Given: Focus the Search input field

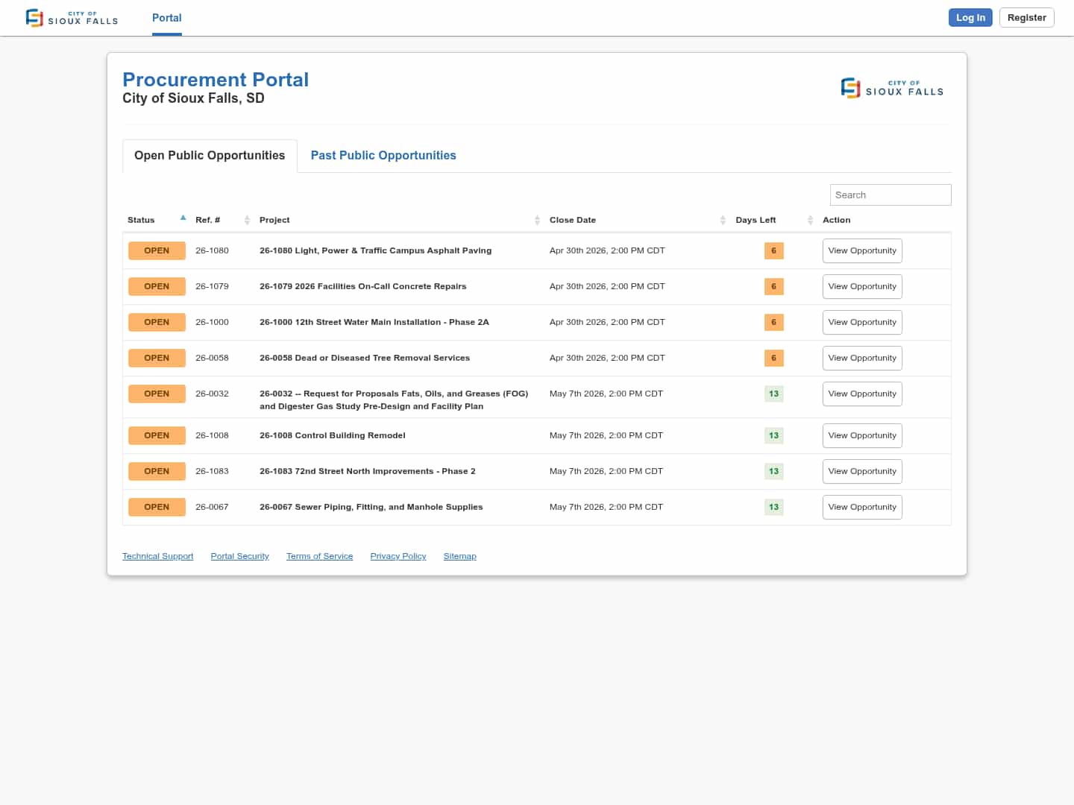Looking at the screenshot, I should click(x=890, y=195).
